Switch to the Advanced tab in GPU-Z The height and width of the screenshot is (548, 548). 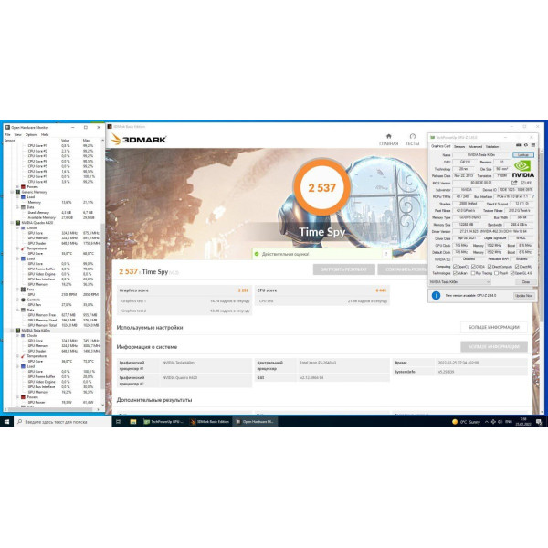tap(475, 146)
